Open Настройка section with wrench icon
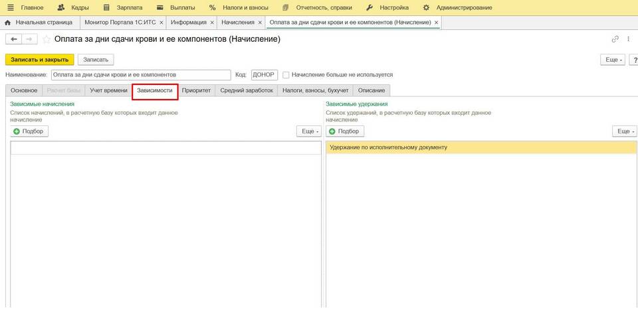This screenshot has height=310, width=638. pyautogui.click(x=370, y=7)
